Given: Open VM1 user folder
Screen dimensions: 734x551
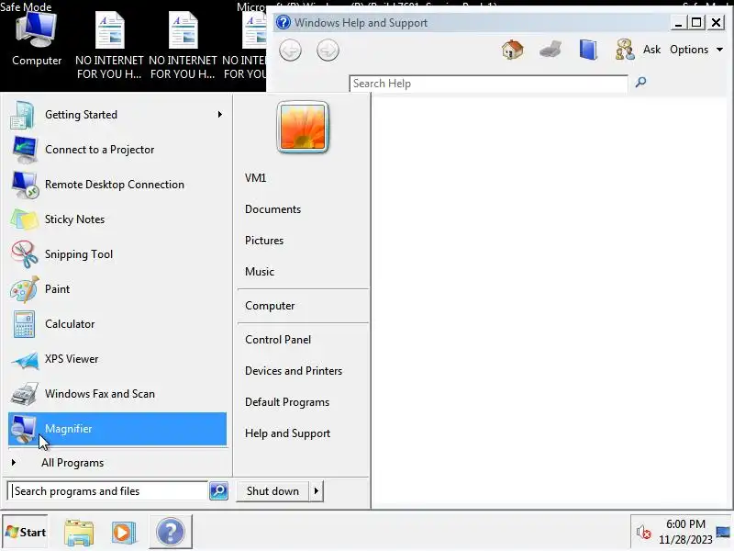Looking at the screenshot, I should (256, 178).
